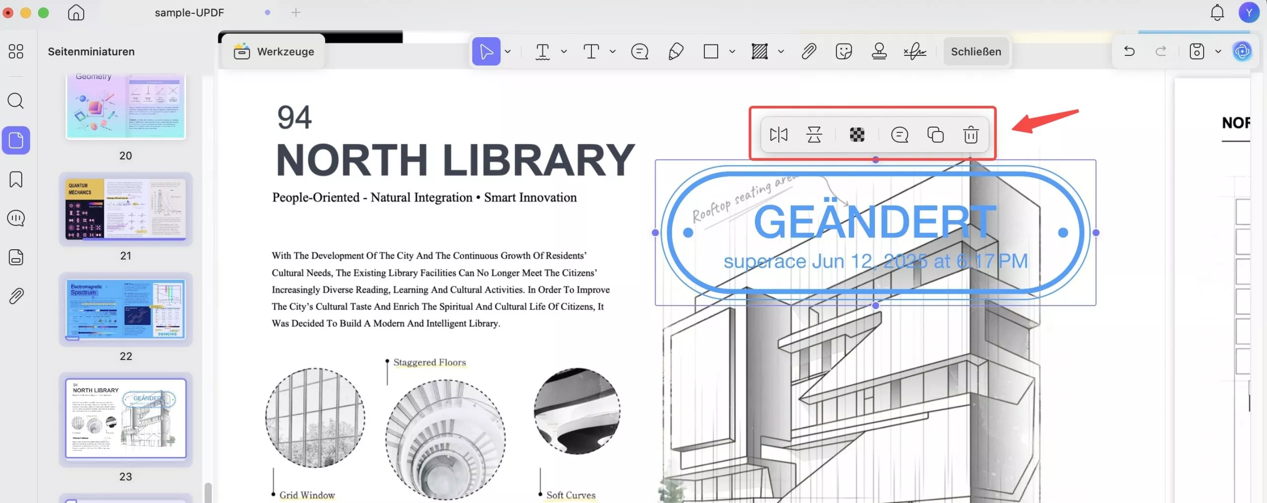Image resolution: width=1267 pixels, height=503 pixels.
Task: Click the 'Soft Curves' label
Action: 571,495
